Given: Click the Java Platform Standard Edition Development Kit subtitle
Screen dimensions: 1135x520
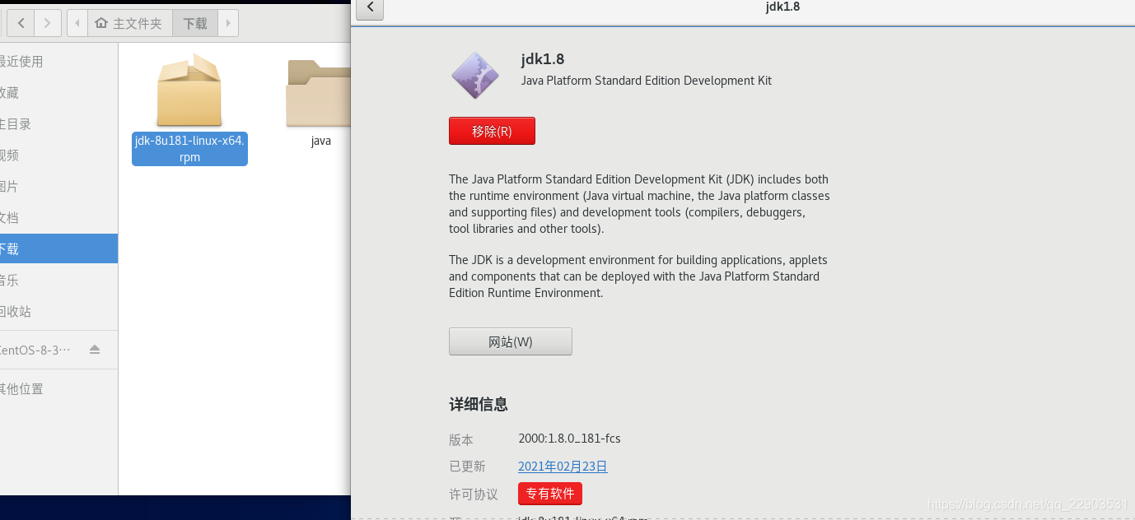Looking at the screenshot, I should (647, 81).
